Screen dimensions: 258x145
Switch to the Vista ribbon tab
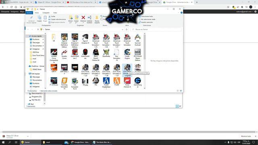(x=55, y=12)
